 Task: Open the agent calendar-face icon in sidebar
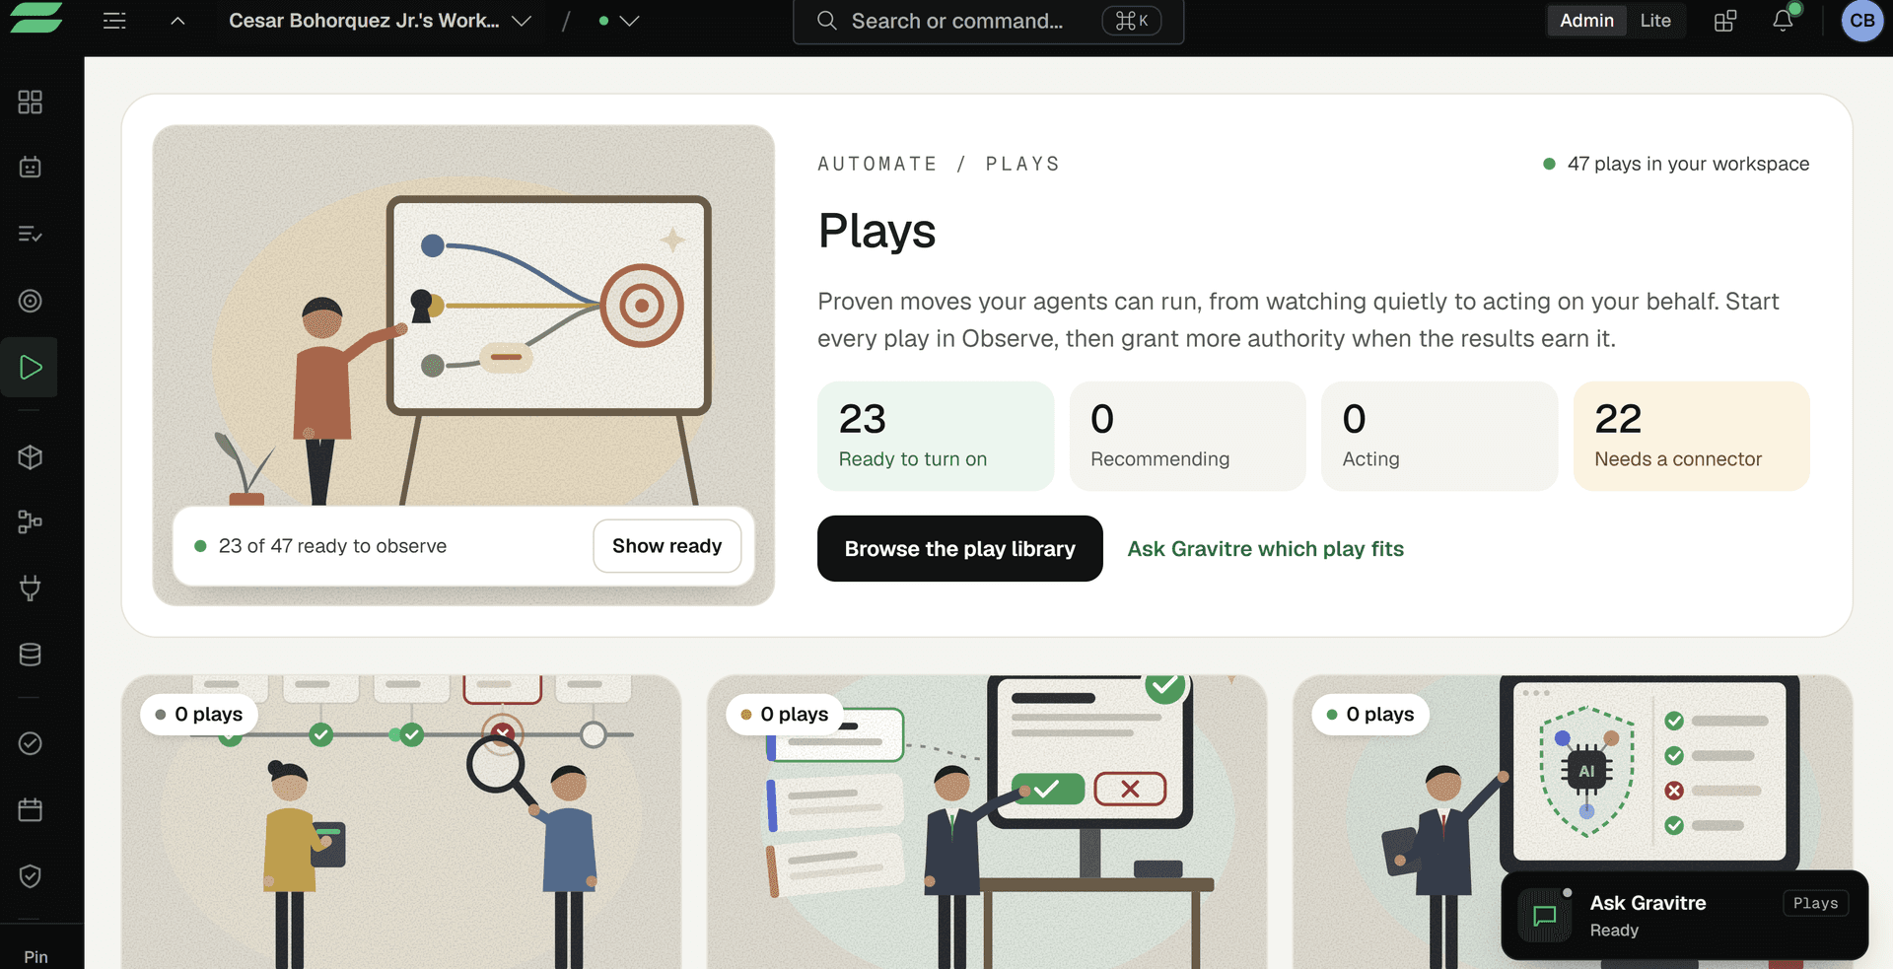[31, 168]
